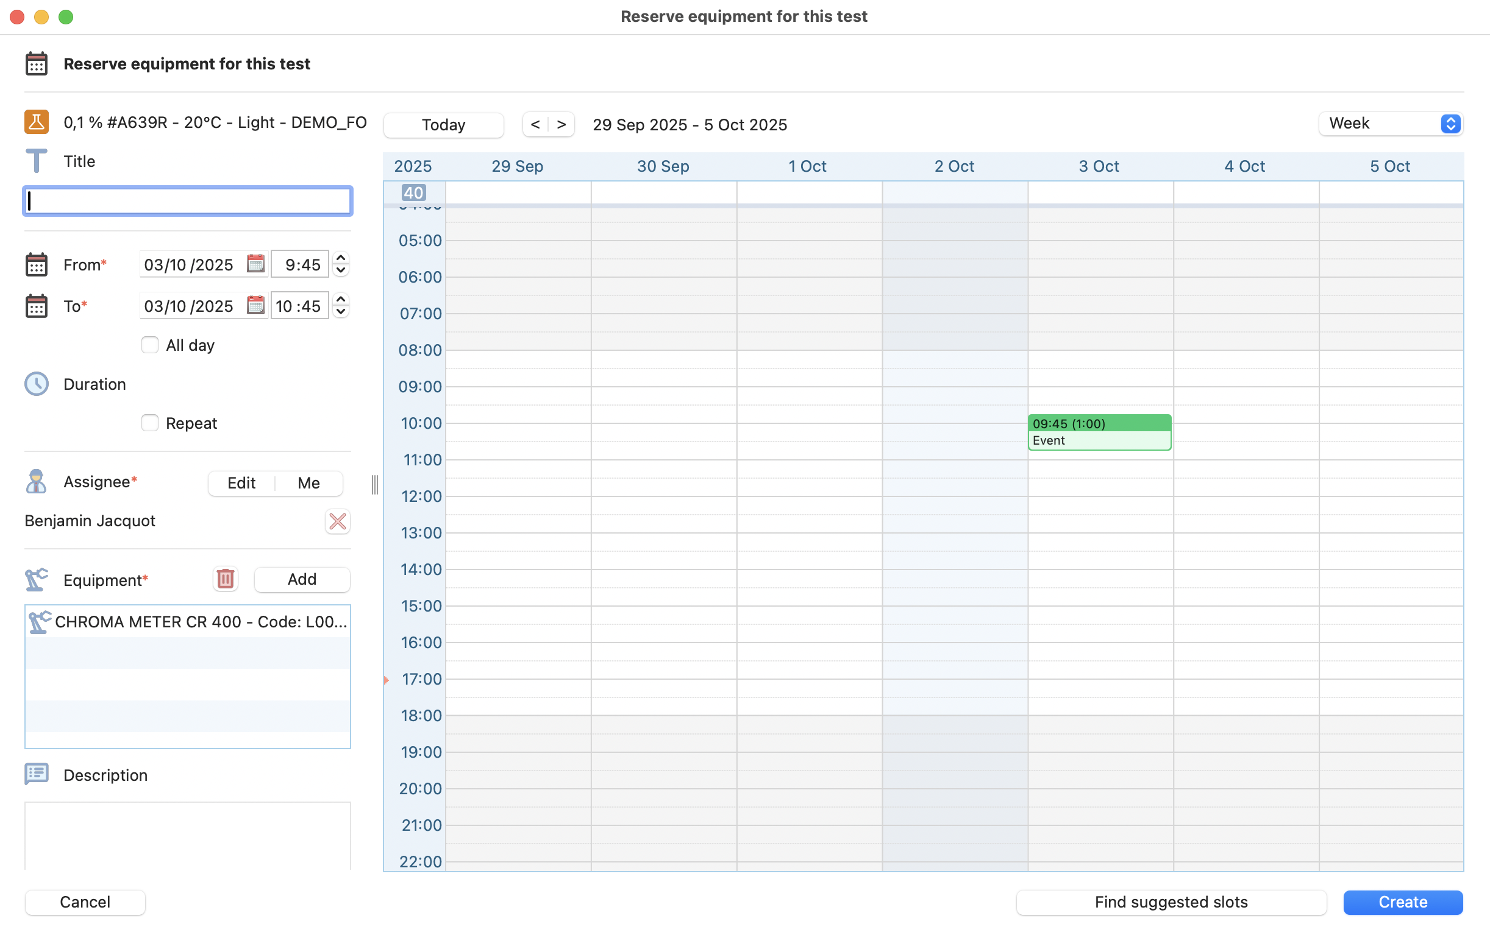Click the Duration clock icon
1490x938 pixels.
37,384
